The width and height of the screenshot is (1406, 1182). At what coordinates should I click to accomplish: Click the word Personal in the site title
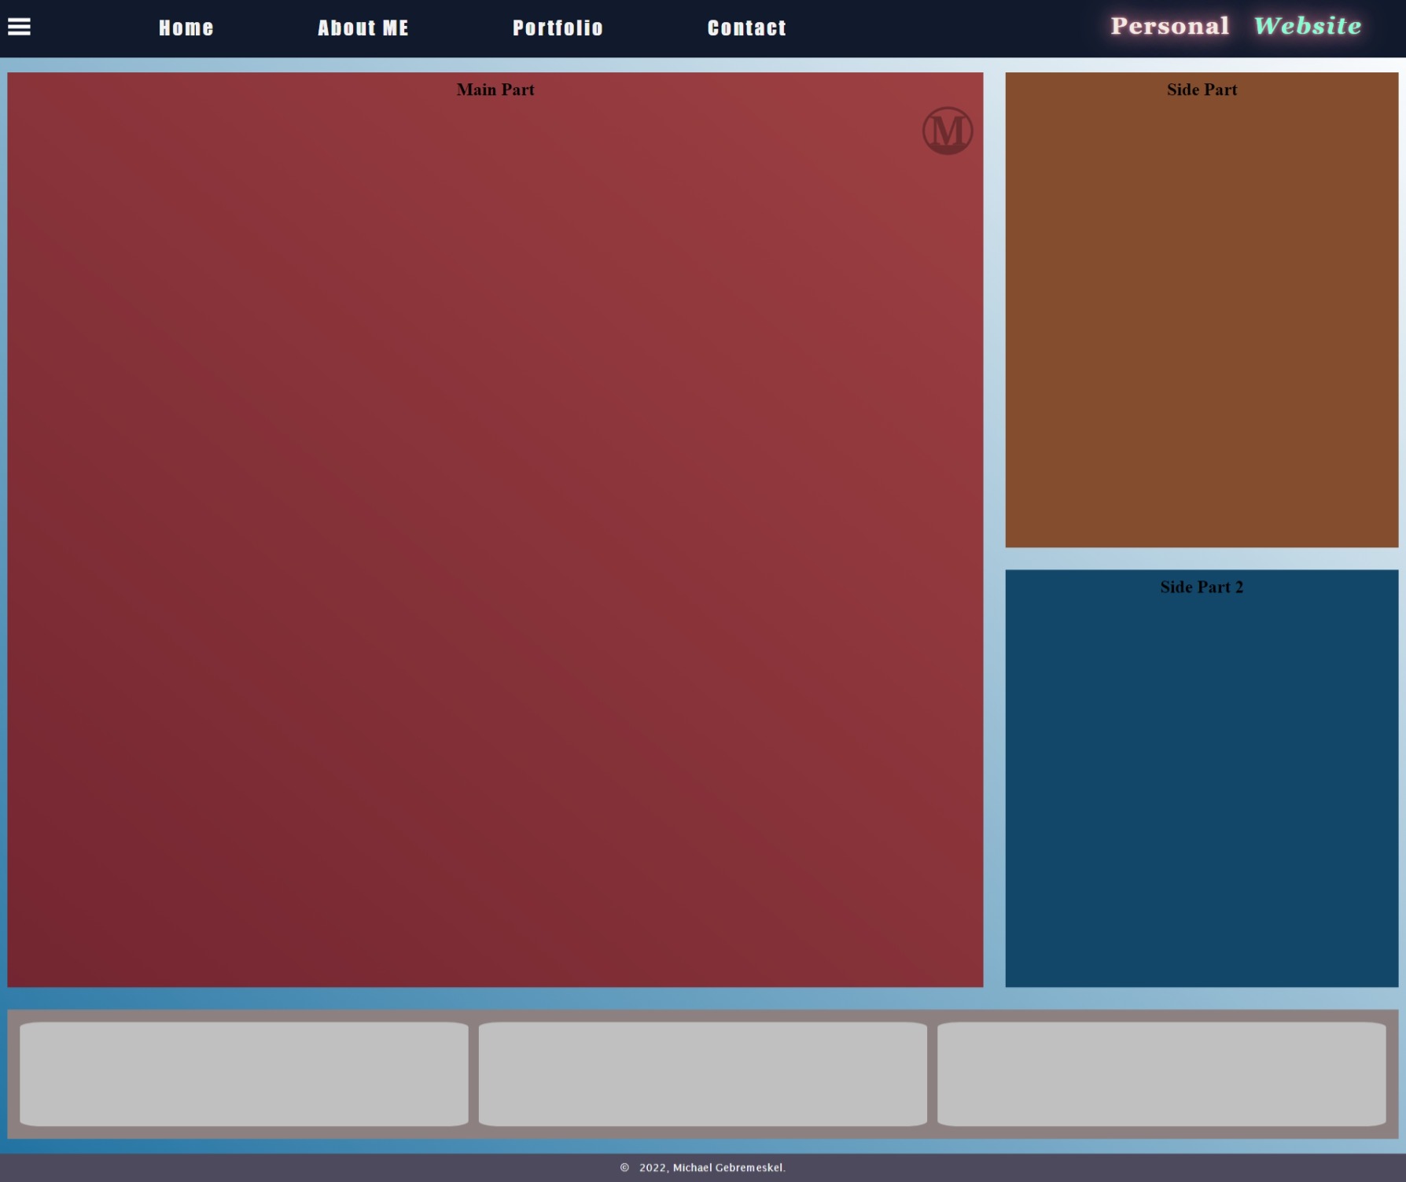[x=1169, y=26]
